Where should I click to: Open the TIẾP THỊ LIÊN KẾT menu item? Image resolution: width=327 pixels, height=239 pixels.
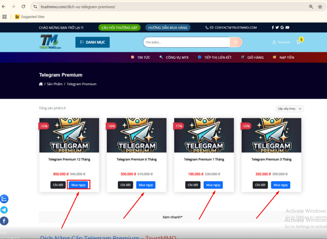coord(215,58)
